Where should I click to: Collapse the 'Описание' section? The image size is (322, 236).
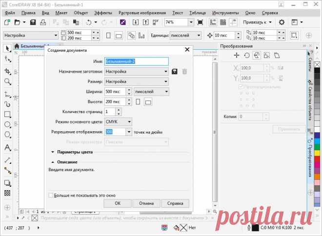(53, 162)
